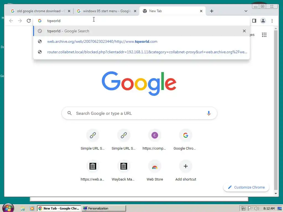Open Windows Explorer from the taskbar
This screenshot has height=212, width=283.
point(23,208)
